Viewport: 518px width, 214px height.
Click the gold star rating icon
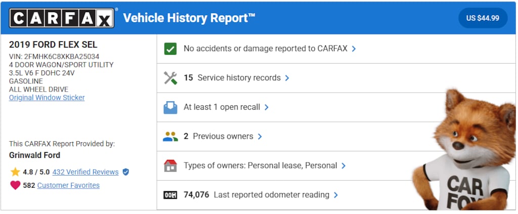[15, 172]
